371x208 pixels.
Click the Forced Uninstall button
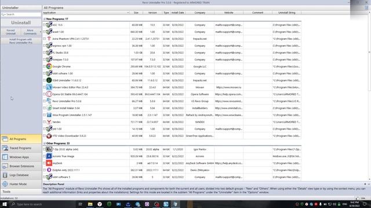click(10, 32)
